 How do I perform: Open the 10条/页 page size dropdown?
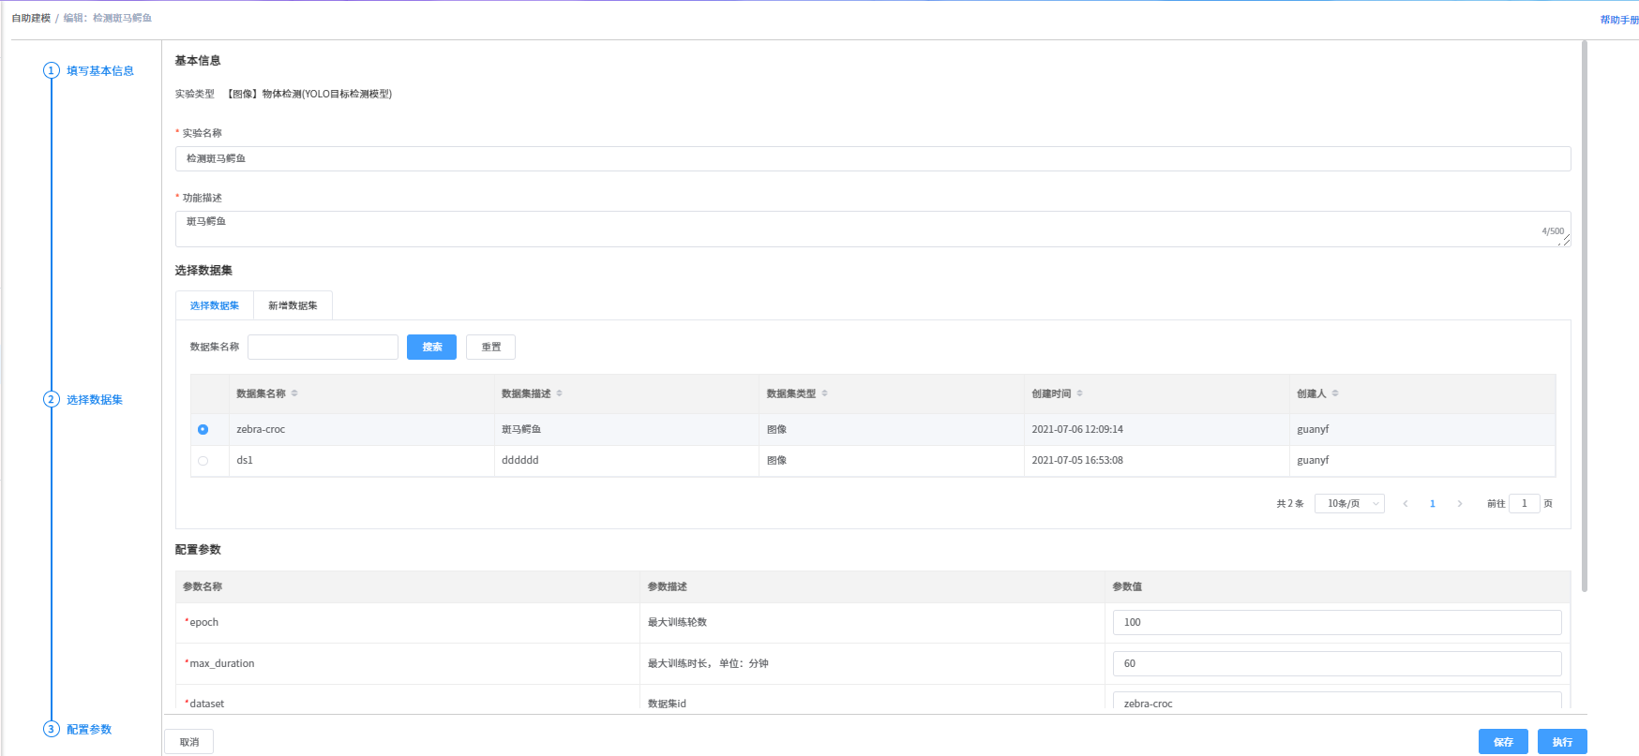[1349, 504]
